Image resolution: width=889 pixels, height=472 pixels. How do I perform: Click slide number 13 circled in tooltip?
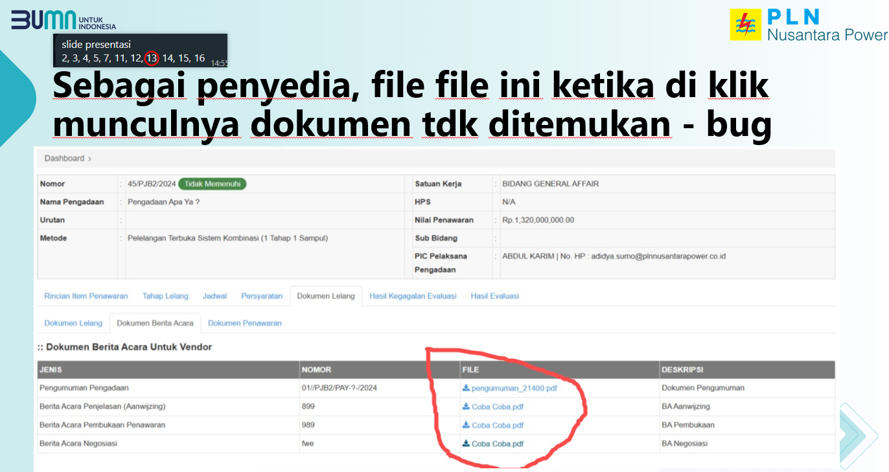[151, 58]
